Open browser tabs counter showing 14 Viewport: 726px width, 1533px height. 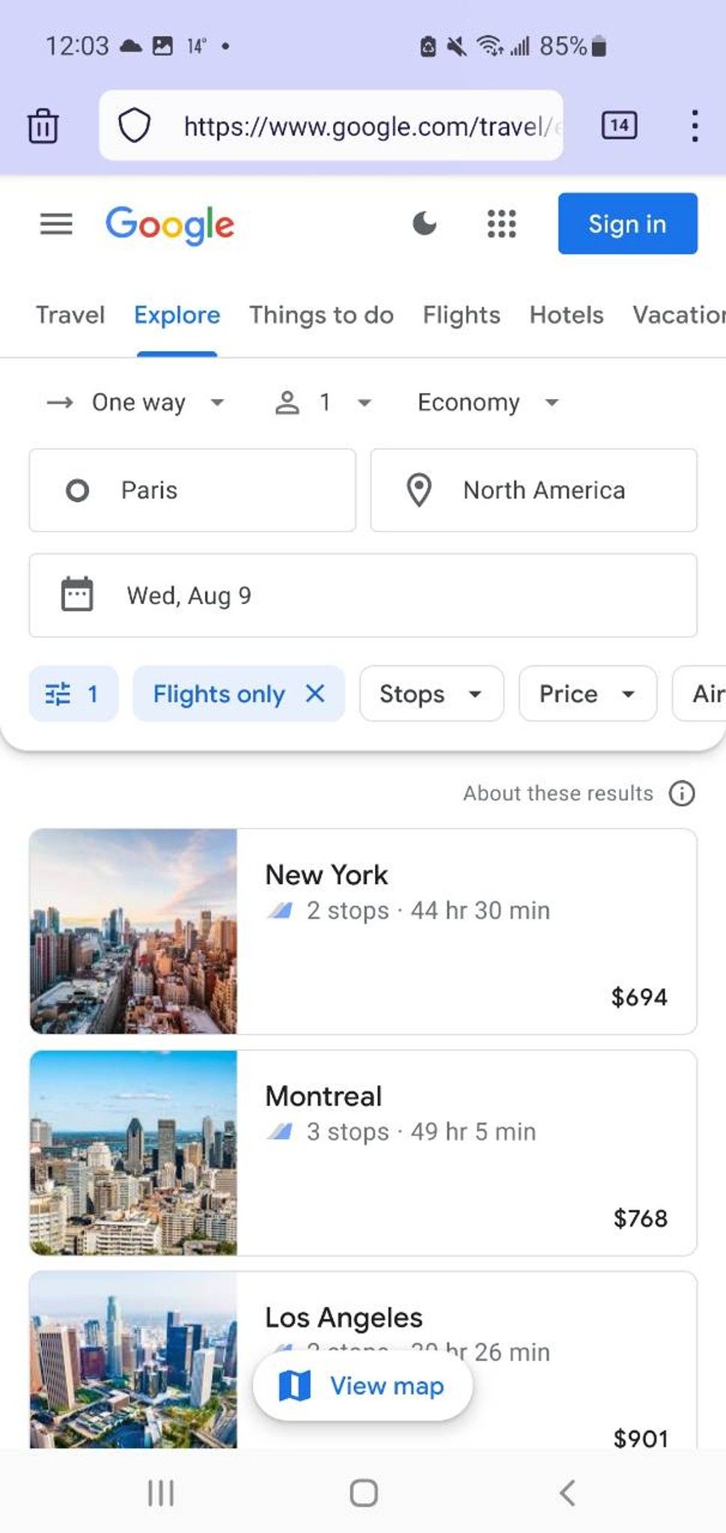point(620,125)
